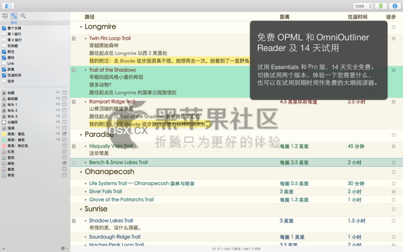Click the green add-row toolbar icon
Viewport: 403px width, 252px height.
381,6
